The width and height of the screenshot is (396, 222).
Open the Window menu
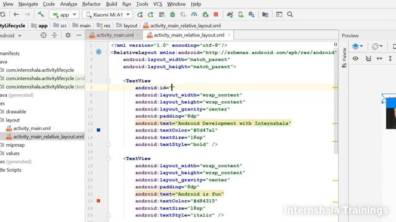[x=176, y=4]
